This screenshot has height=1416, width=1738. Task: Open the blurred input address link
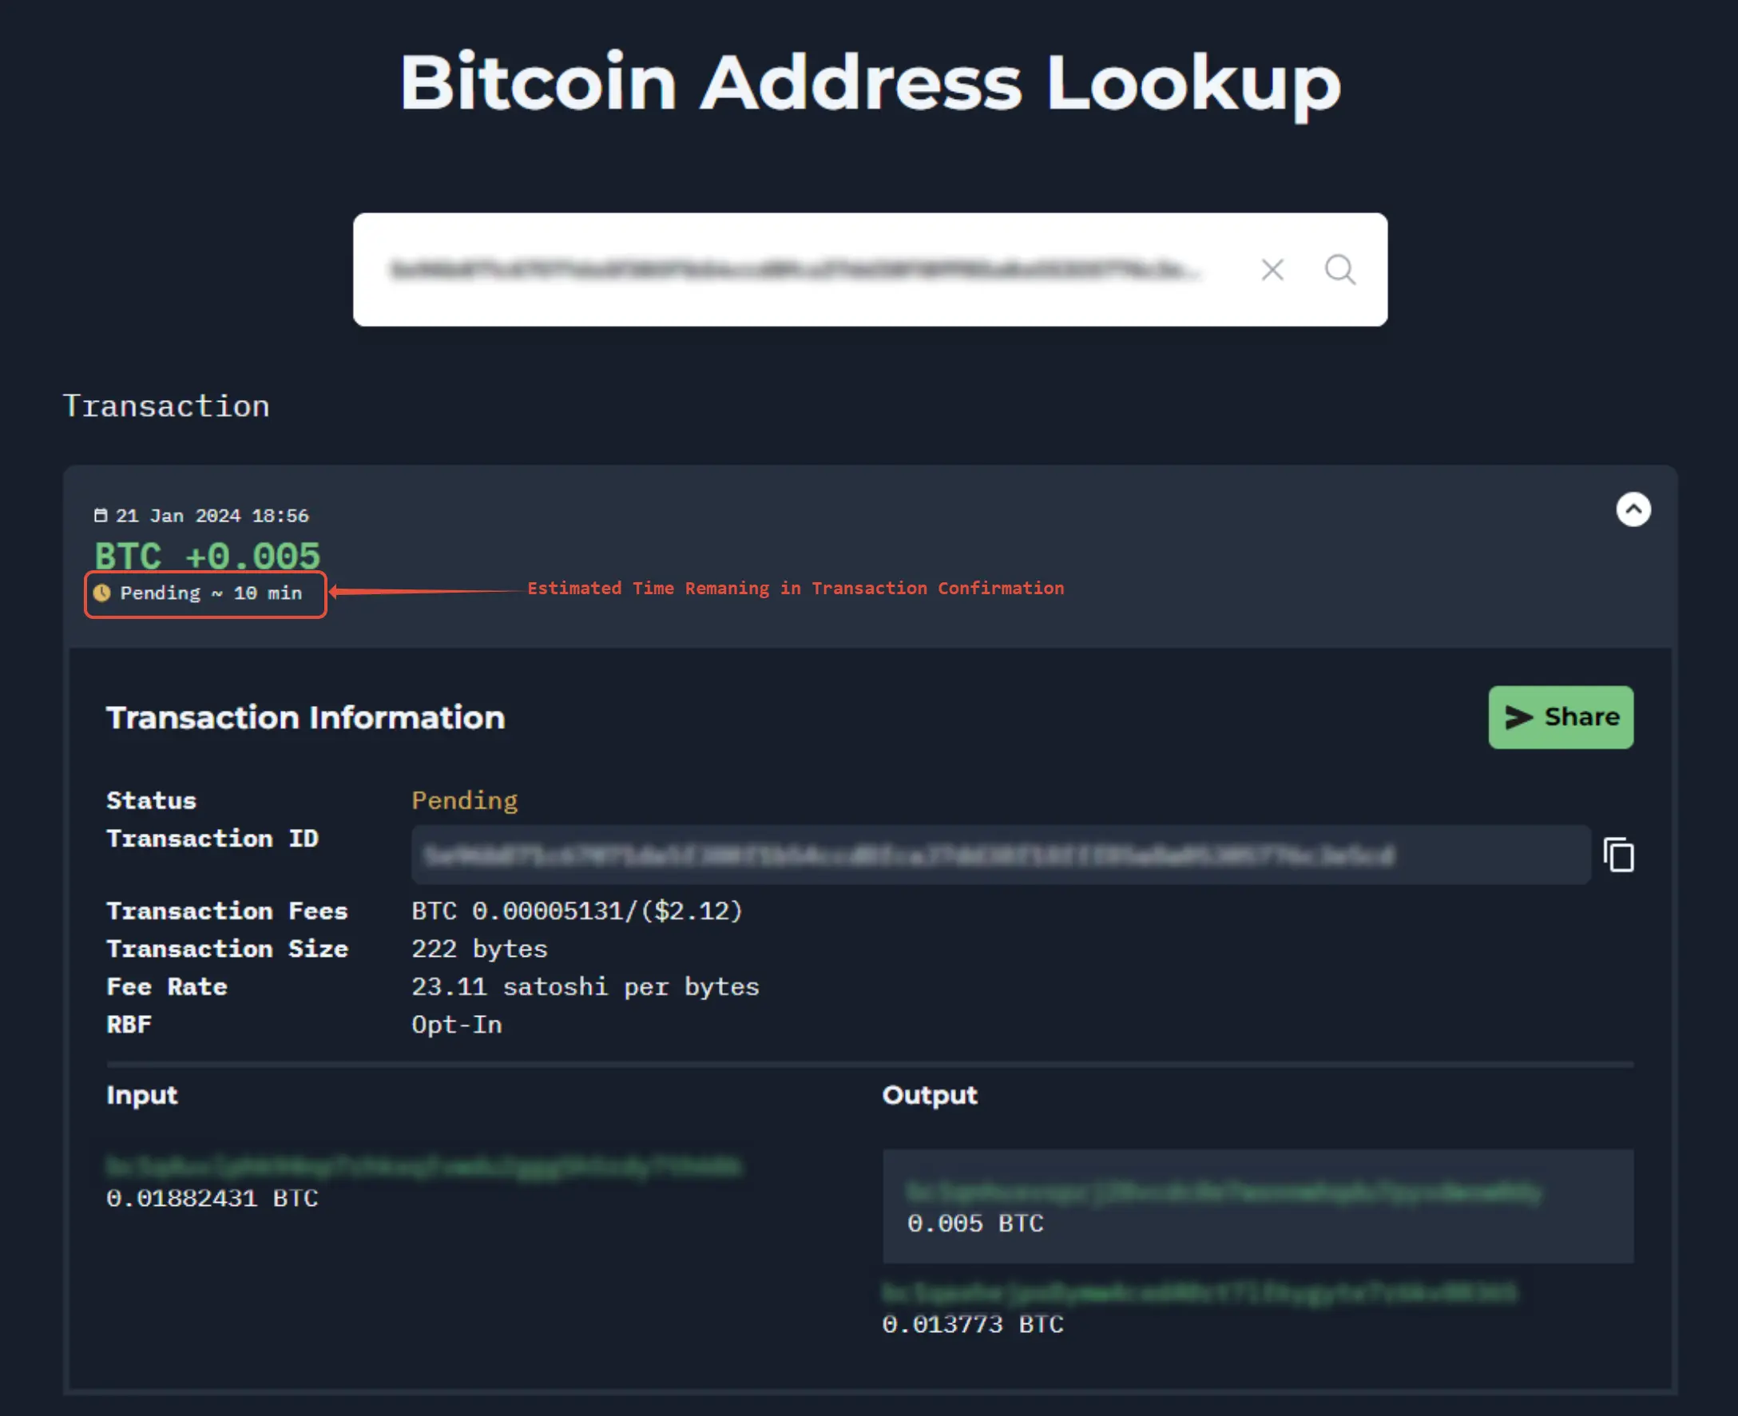coord(424,1166)
